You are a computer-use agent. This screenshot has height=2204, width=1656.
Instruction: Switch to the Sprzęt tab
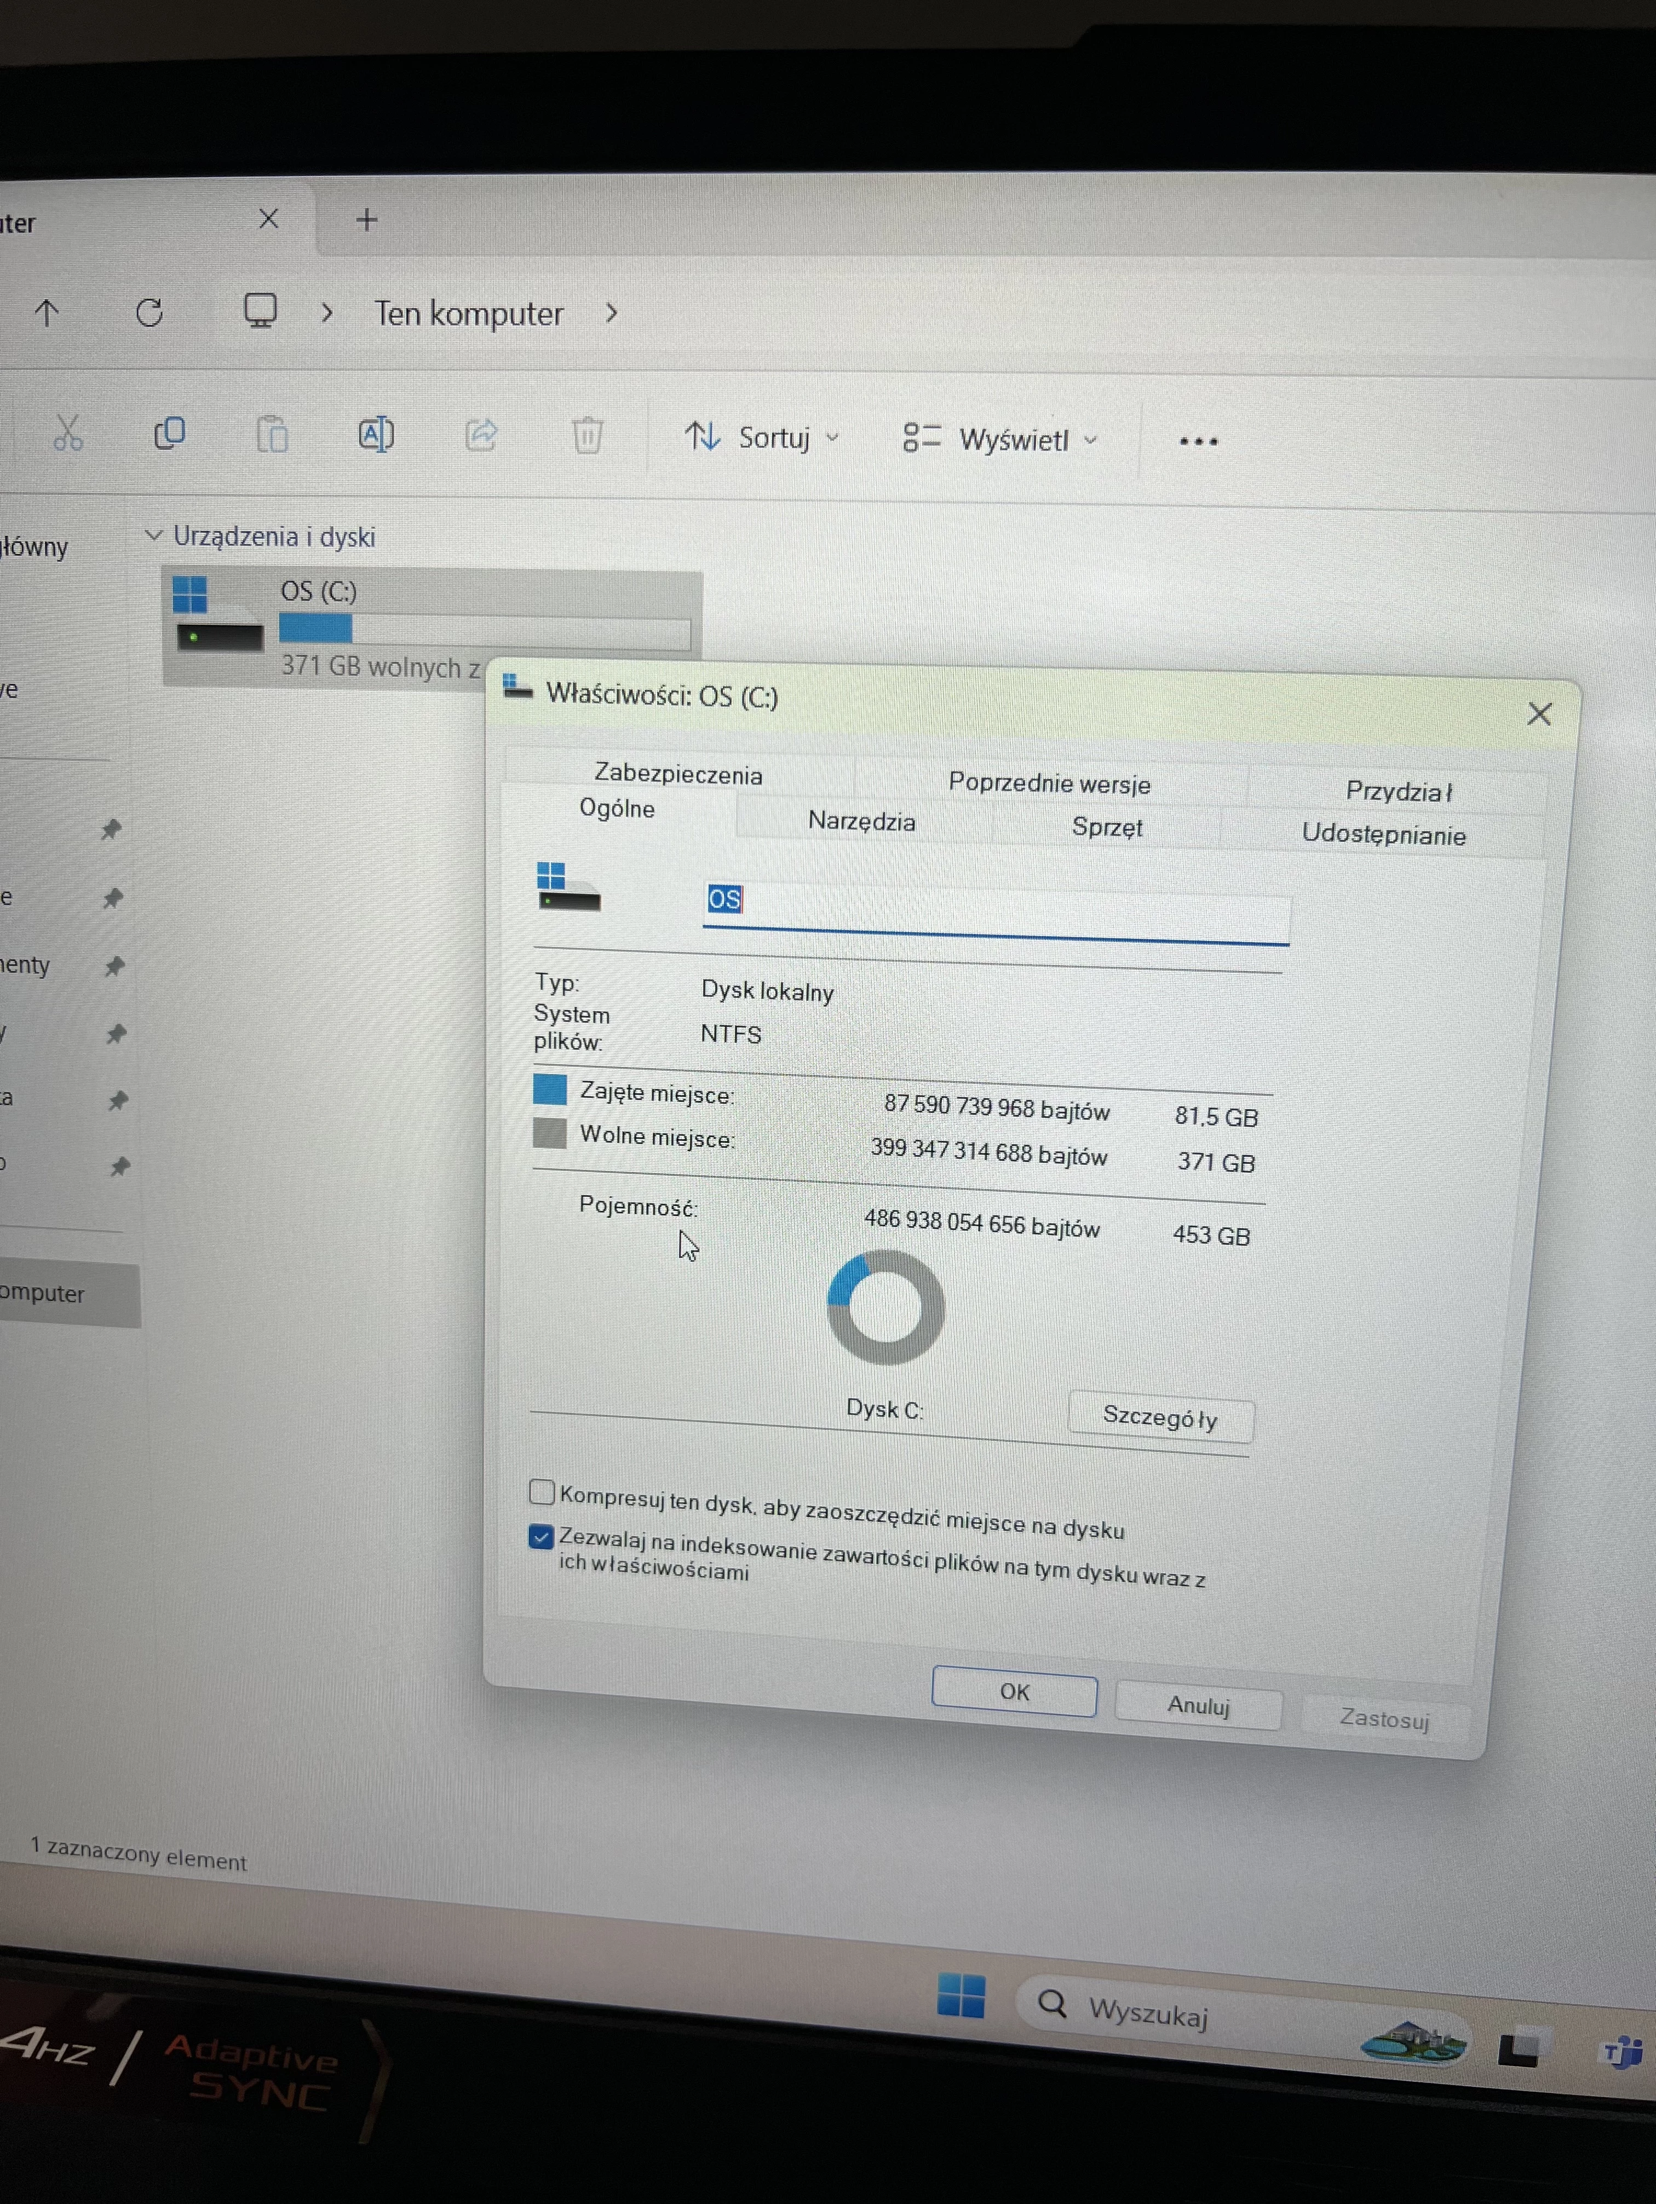1107,827
